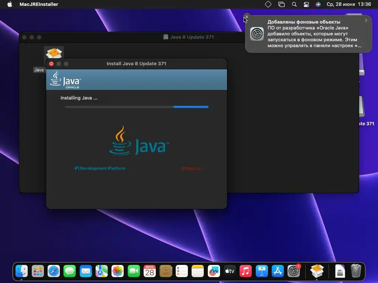Click the Java 8 Update 371 background window title

click(192, 37)
